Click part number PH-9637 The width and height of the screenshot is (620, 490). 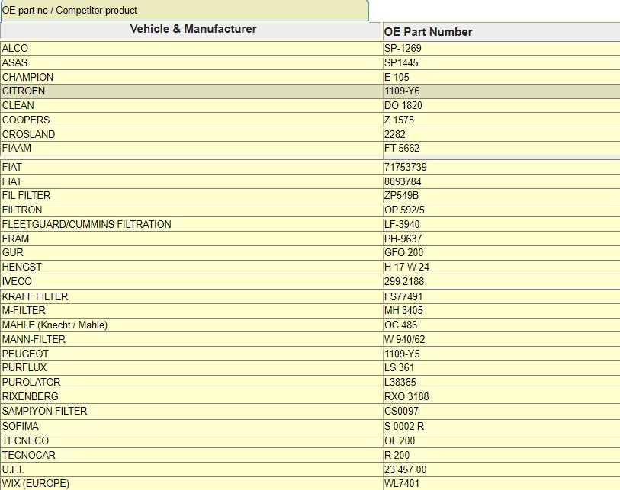point(403,239)
